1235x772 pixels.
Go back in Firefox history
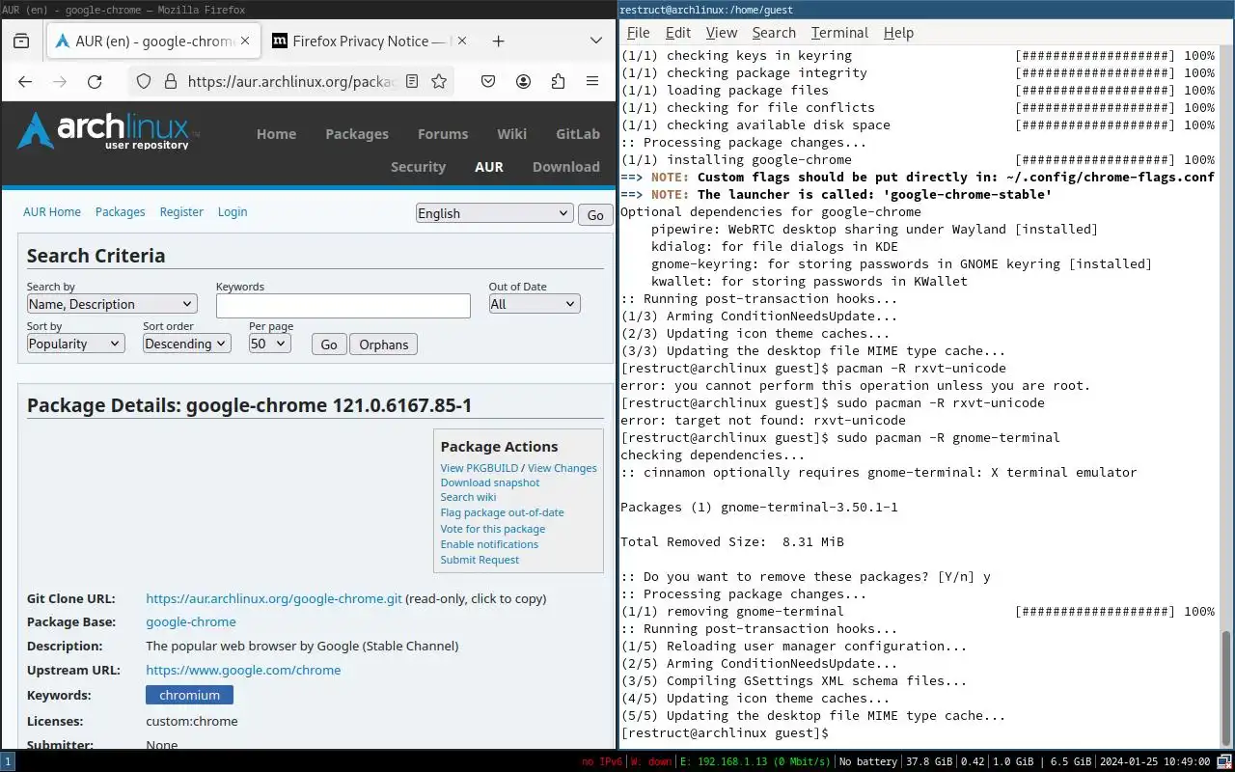point(25,82)
